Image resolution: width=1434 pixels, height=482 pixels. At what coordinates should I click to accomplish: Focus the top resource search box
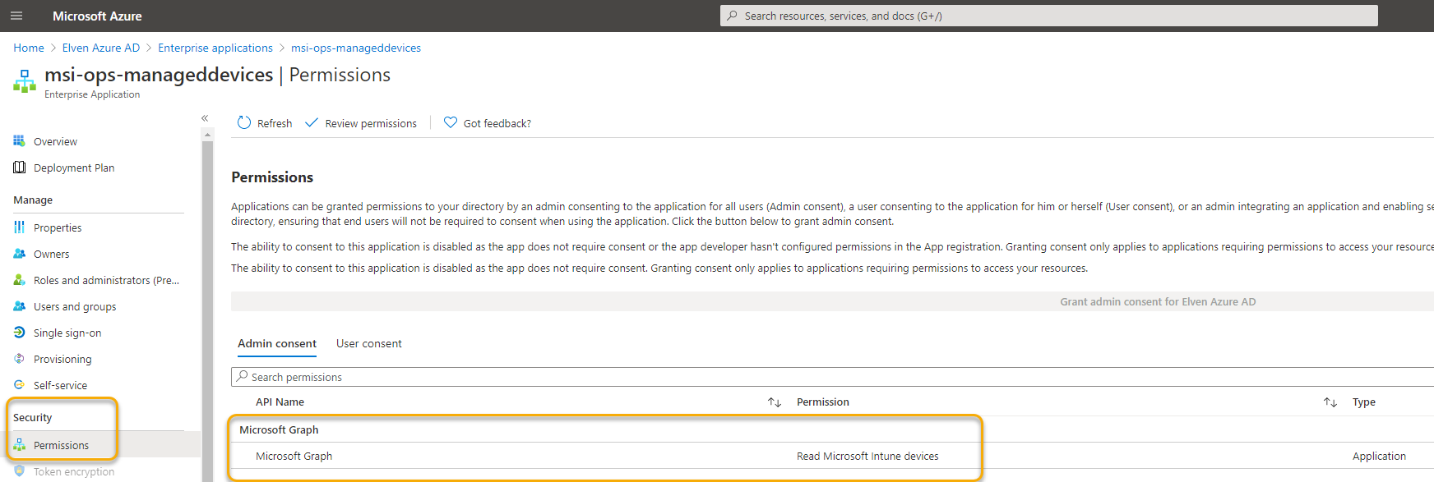click(x=1049, y=16)
